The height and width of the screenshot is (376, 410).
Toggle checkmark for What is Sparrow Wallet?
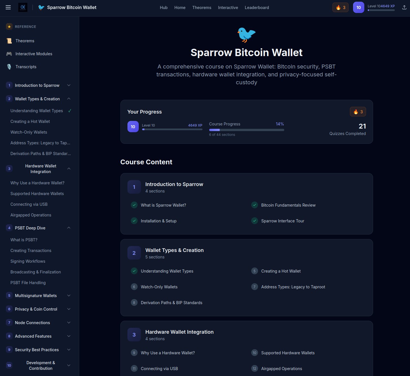(134, 205)
